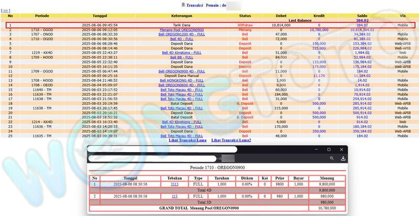Select Deposit Dana Manual description
This screenshot has height=216, width=419.
[182, 76]
